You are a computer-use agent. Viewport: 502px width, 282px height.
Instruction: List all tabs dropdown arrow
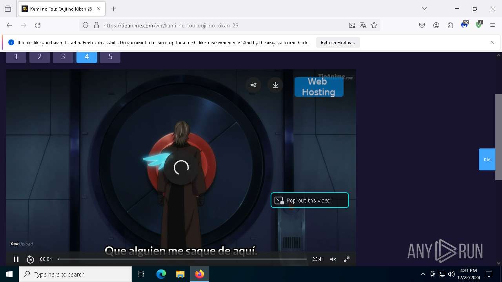[424, 9]
